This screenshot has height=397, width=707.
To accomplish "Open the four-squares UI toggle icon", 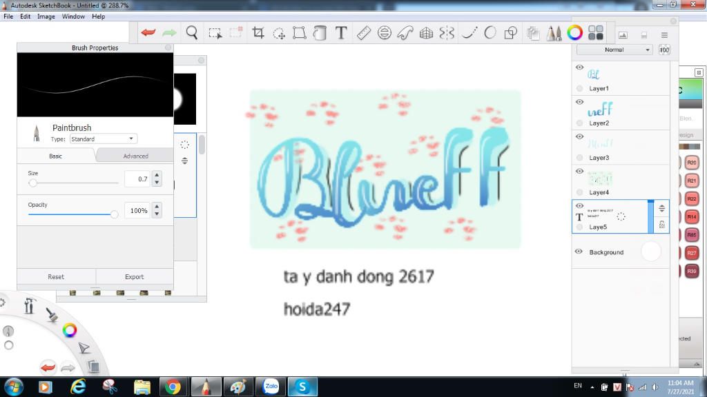I will pos(596,32).
